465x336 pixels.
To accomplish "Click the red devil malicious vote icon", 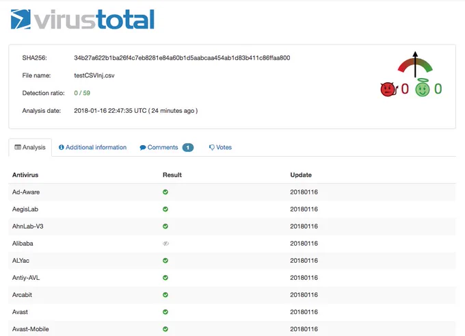I will (388, 89).
